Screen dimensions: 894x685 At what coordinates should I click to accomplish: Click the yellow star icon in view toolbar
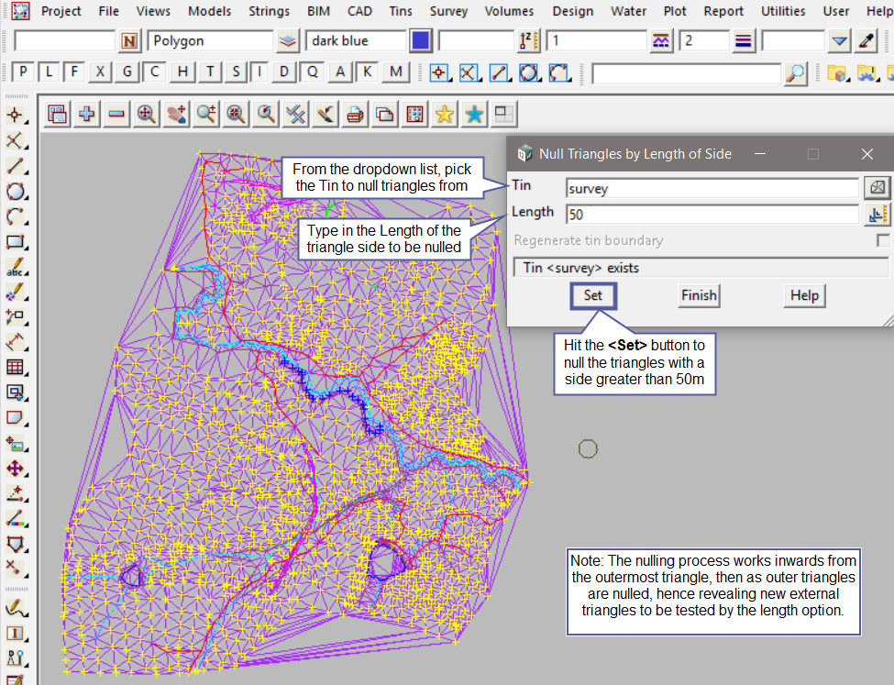[445, 114]
